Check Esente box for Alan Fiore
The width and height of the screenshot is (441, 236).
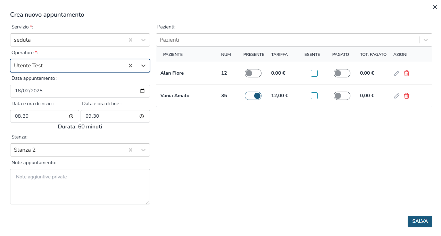(314, 73)
